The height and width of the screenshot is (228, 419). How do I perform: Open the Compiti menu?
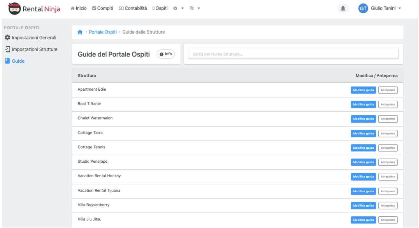pos(103,8)
